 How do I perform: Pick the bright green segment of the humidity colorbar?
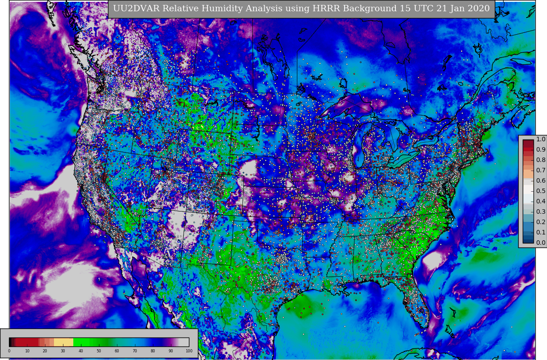click(x=82, y=342)
